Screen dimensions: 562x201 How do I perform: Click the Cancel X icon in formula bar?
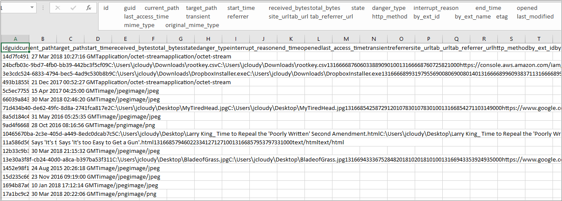(x=58, y=8)
